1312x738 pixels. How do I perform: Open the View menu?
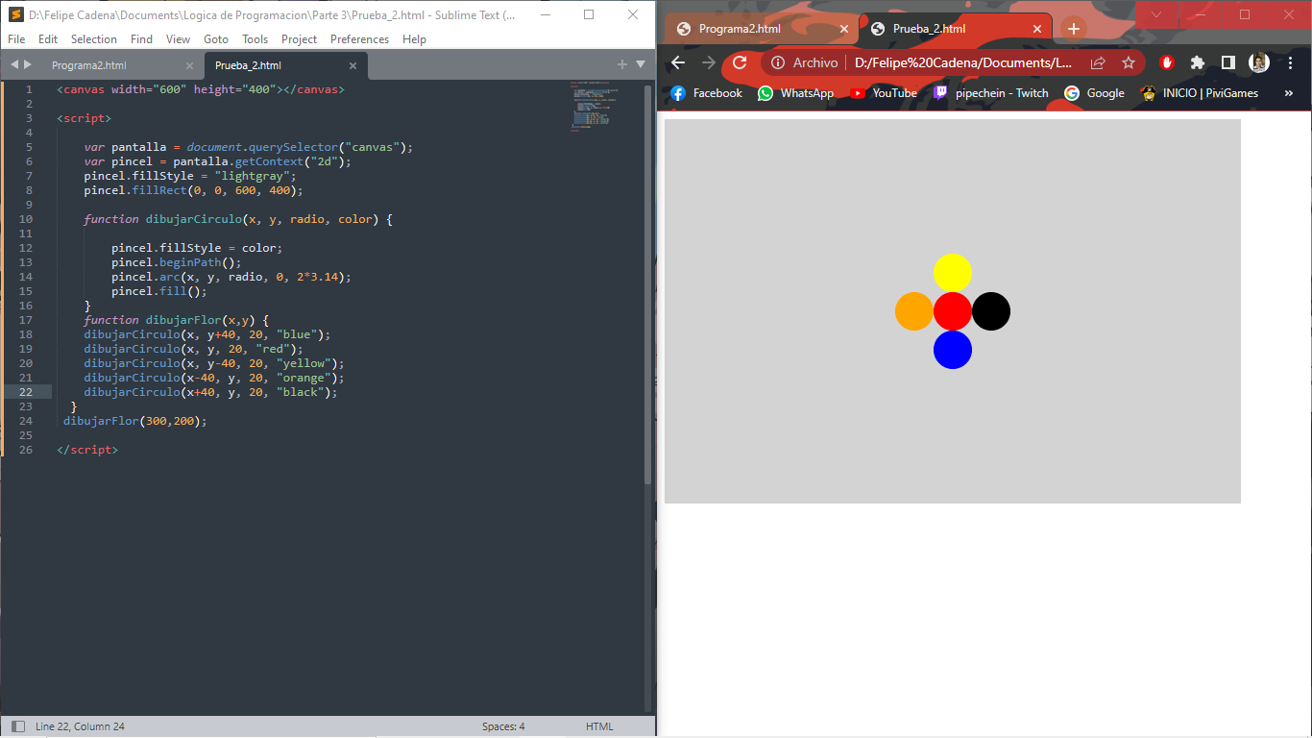click(178, 39)
